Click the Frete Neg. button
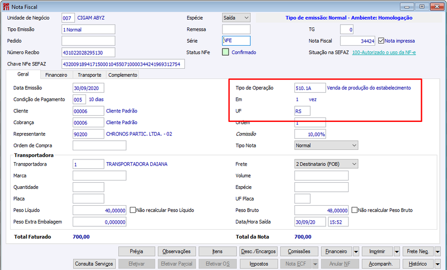The width and height of the screenshot is (447, 270). pos(418,252)
